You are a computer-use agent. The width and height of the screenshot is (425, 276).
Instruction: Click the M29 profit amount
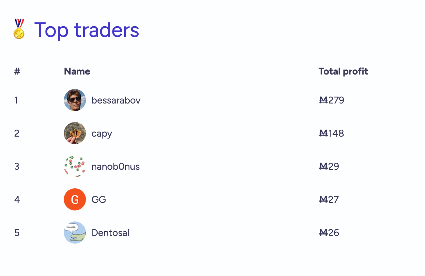329,167
